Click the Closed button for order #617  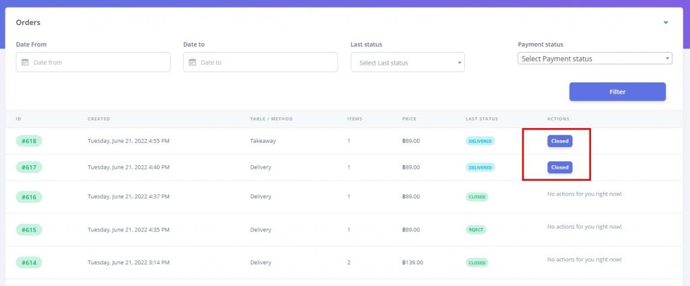[560, 167]
